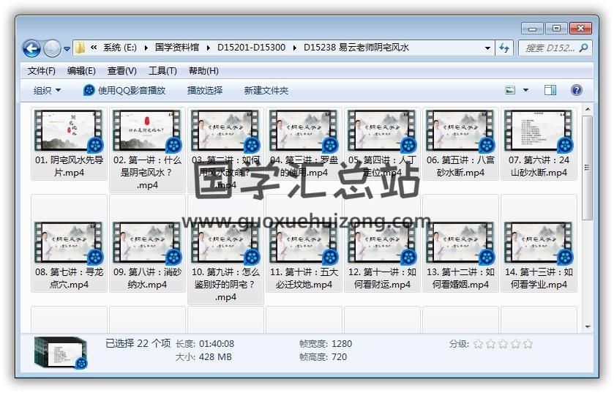
Task: Select video 07. 第六讲:24山砂水断
Action: click(539, 143)
